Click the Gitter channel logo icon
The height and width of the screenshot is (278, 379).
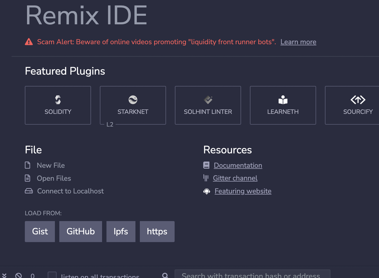tap(206, 178)
